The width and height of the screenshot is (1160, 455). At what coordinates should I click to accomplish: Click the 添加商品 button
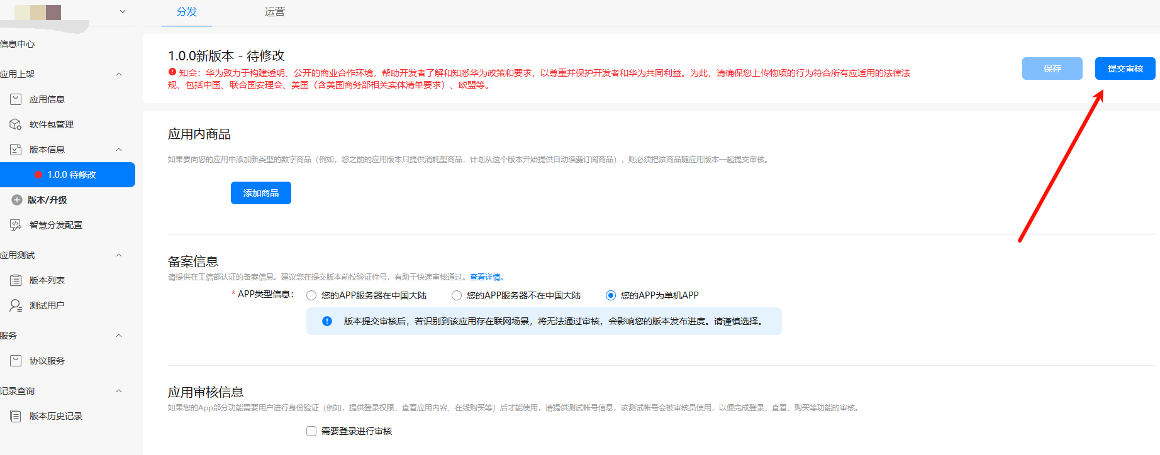(261, 193)
